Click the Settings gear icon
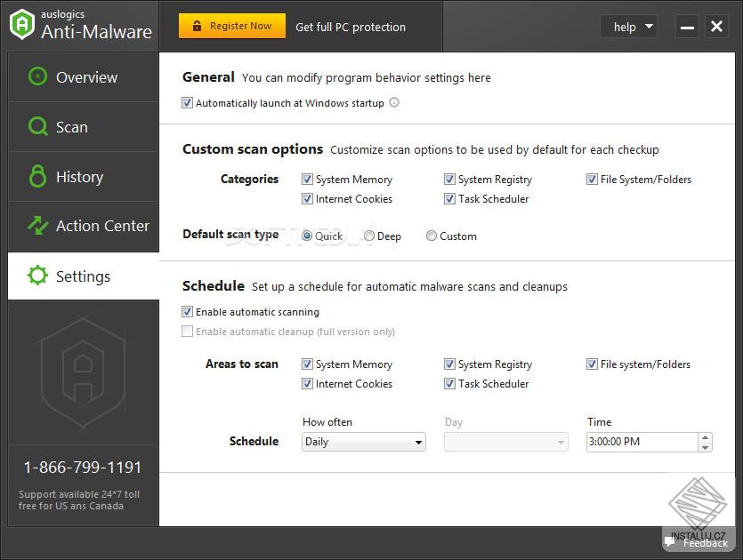Image resolution: width=743 pixels, height=560 pixels. pyautogui.click(x=37, y=276)
